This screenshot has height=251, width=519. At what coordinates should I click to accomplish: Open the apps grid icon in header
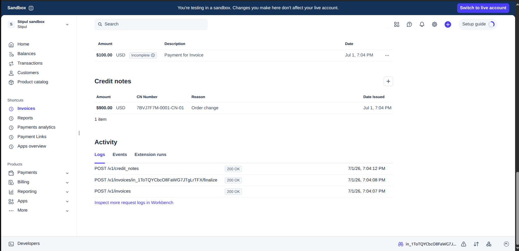point(397,24)
